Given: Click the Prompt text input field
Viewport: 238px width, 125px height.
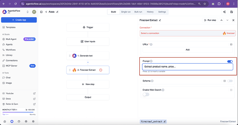Looking at the screenshot, I should pos(188,67).
